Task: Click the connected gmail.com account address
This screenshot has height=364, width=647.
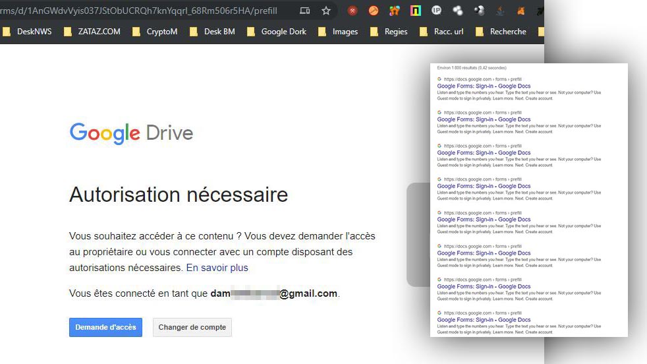Action: click(274, 293)
